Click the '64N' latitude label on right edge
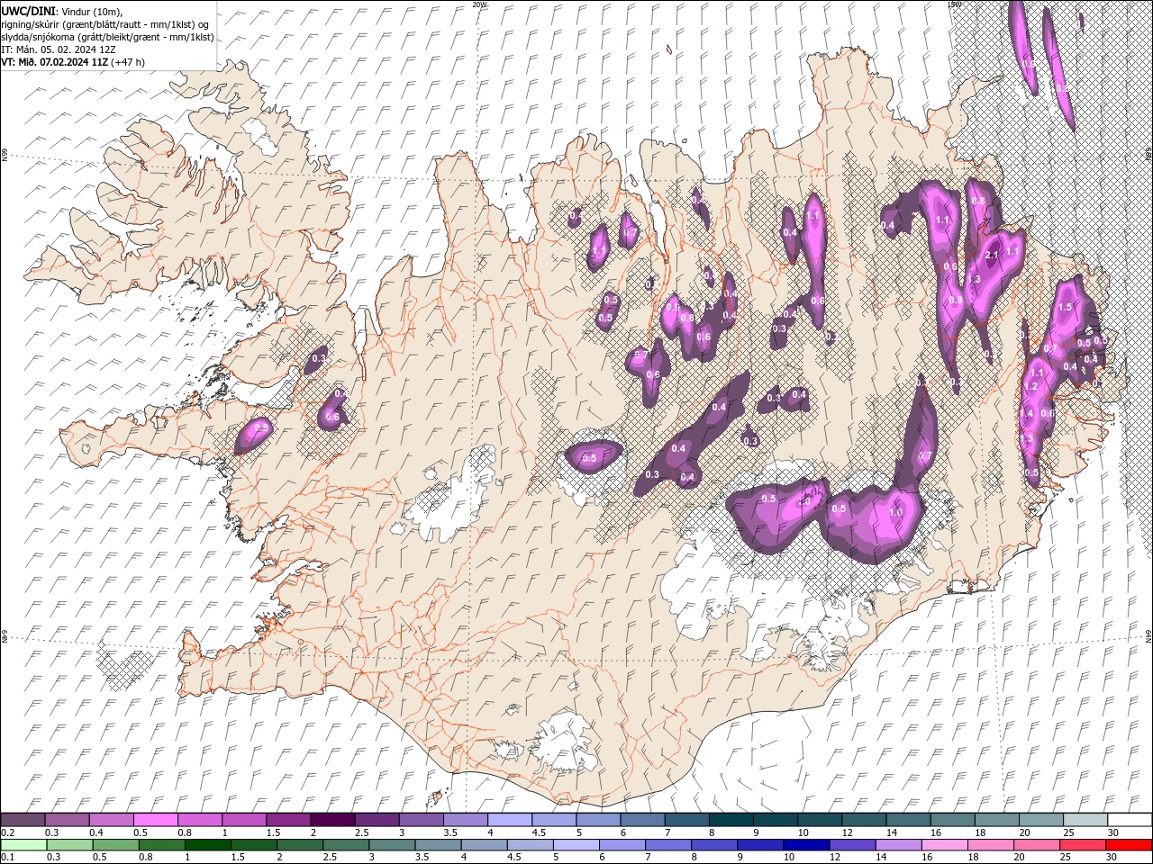This screenshot has height=864, width=1153. 1148,635
